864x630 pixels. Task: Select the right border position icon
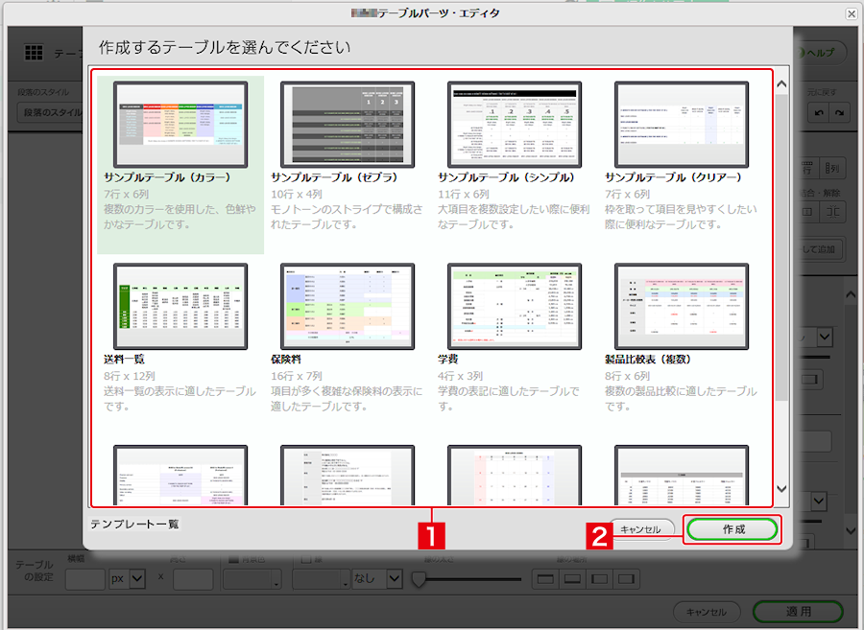pos(627,579)
